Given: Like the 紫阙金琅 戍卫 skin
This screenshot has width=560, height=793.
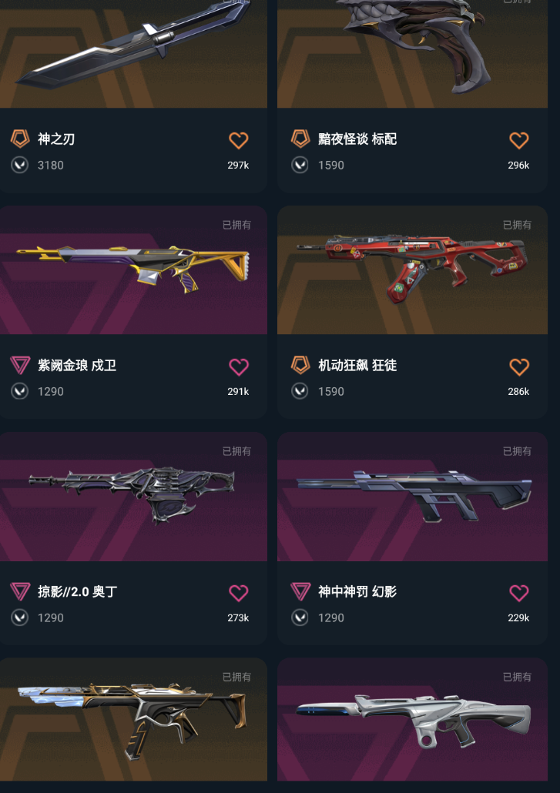Looking at the screenshot, I should [x=238, y=366].
